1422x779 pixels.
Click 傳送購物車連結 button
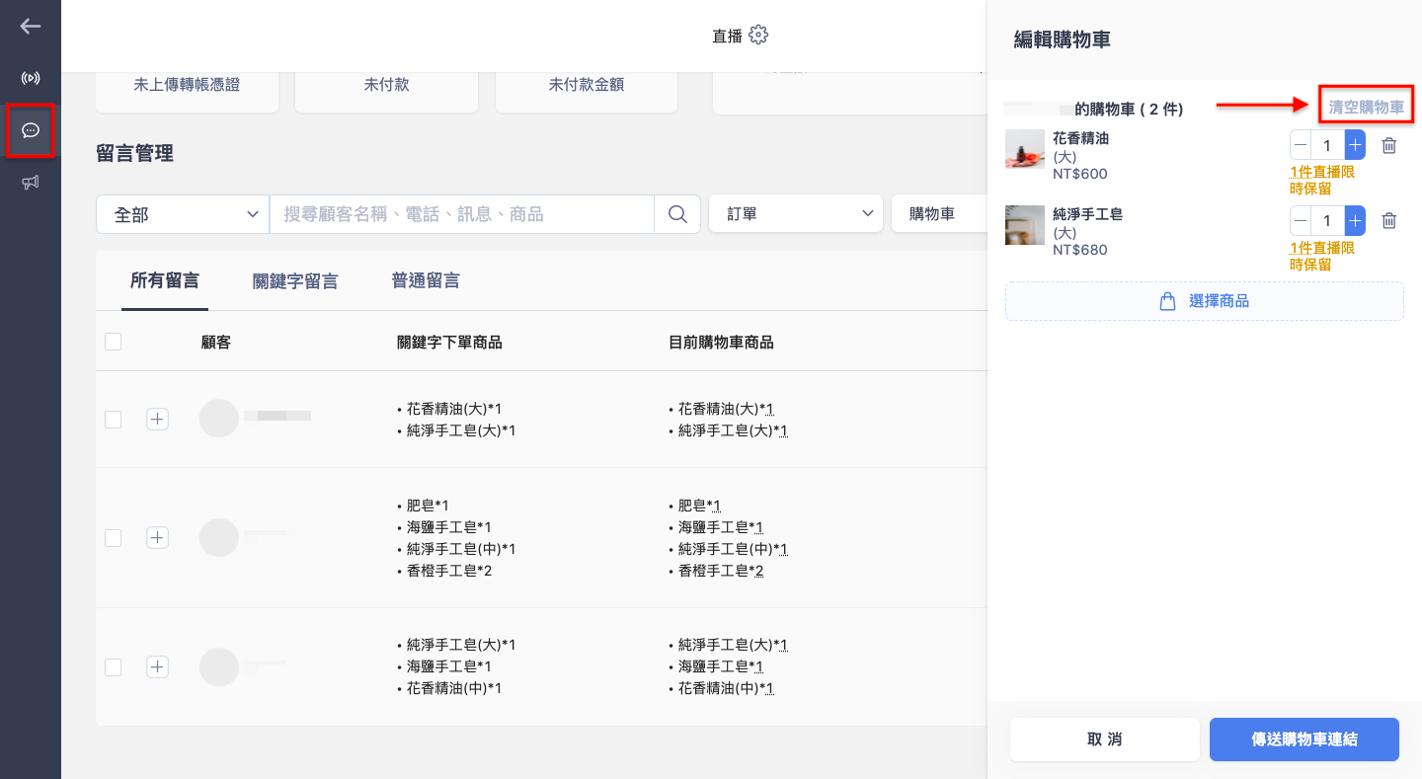[1304, 740]
